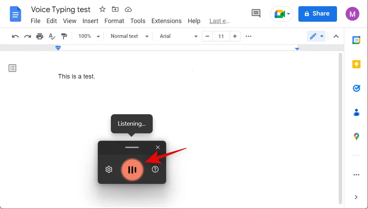Decrease the font size with minus

[x=207, y=36]
